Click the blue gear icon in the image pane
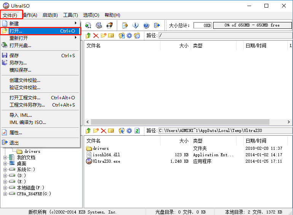Screen dimensions: 293x215 point(129,35)
